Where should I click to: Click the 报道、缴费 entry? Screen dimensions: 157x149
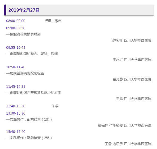point(53,21)
